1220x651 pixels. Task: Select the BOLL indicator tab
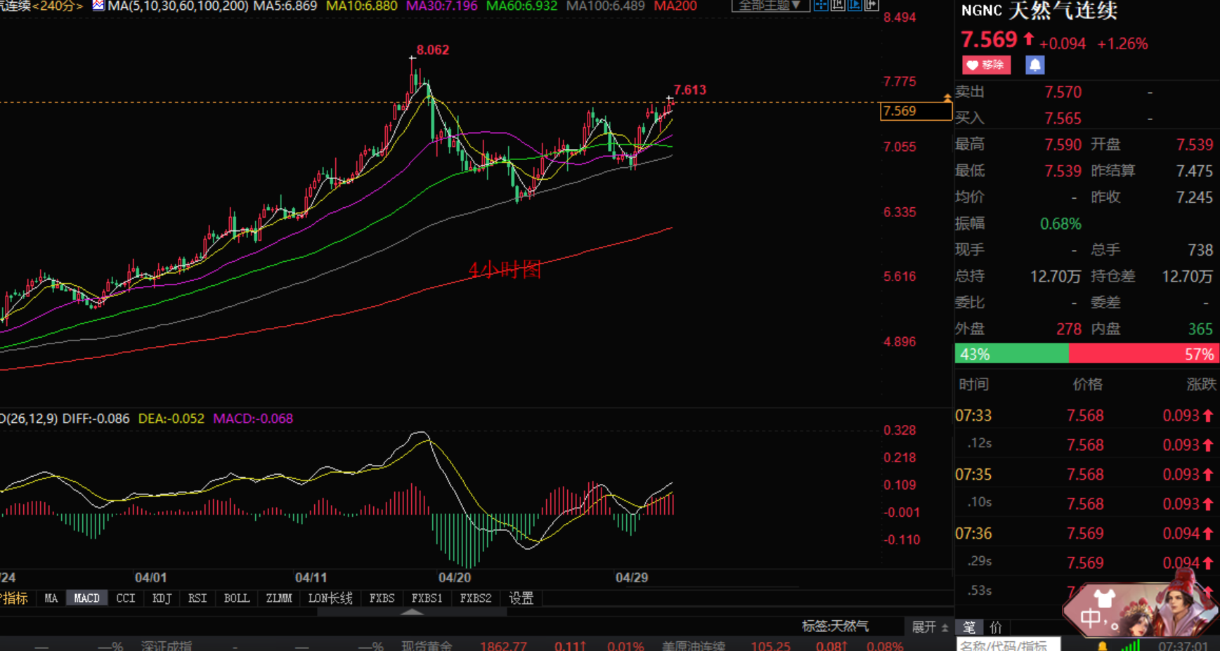tap(236, 598)
